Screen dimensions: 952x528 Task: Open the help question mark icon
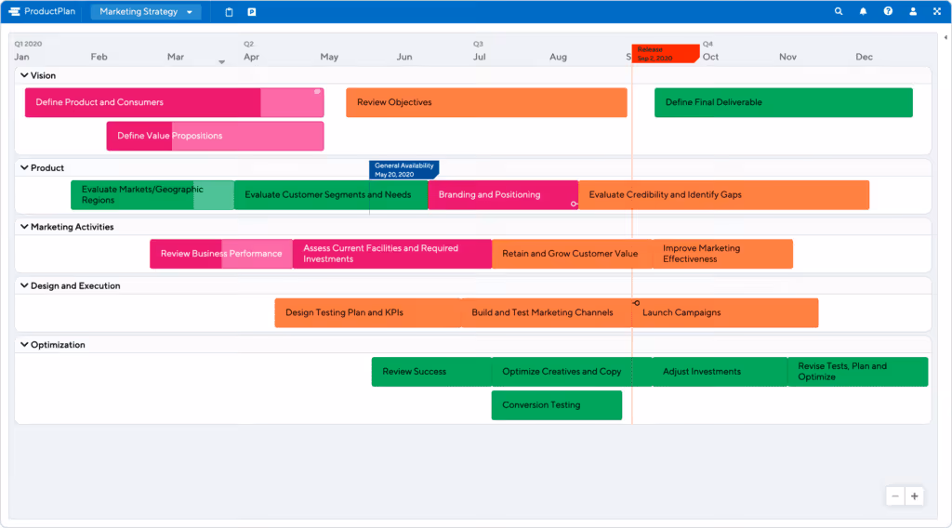pos(888,11)
